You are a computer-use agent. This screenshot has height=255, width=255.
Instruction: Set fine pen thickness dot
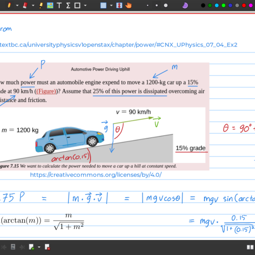pyautogui.click(x=147, y=5)
